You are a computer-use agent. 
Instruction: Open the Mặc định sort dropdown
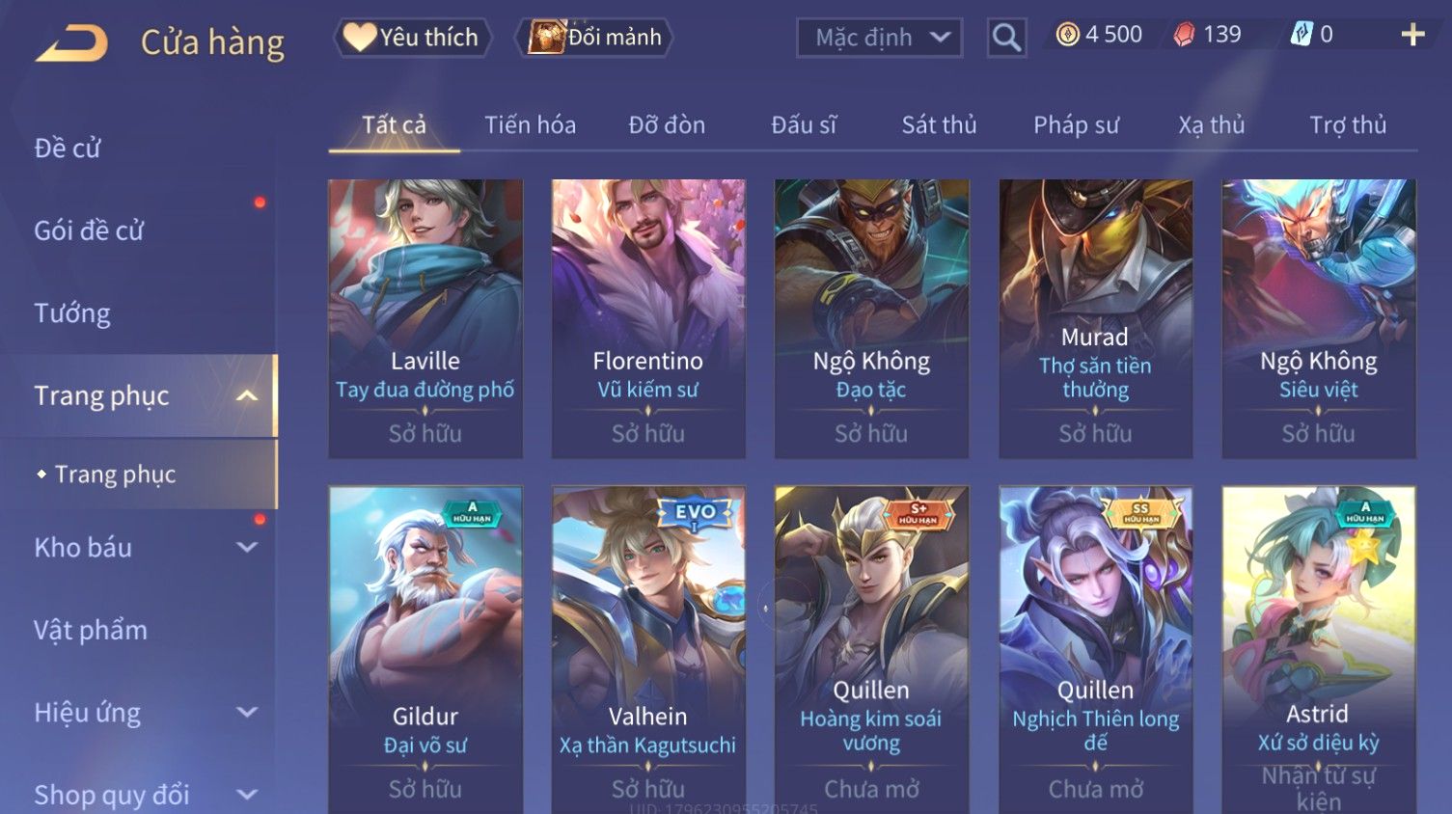(x=879, y=38)
